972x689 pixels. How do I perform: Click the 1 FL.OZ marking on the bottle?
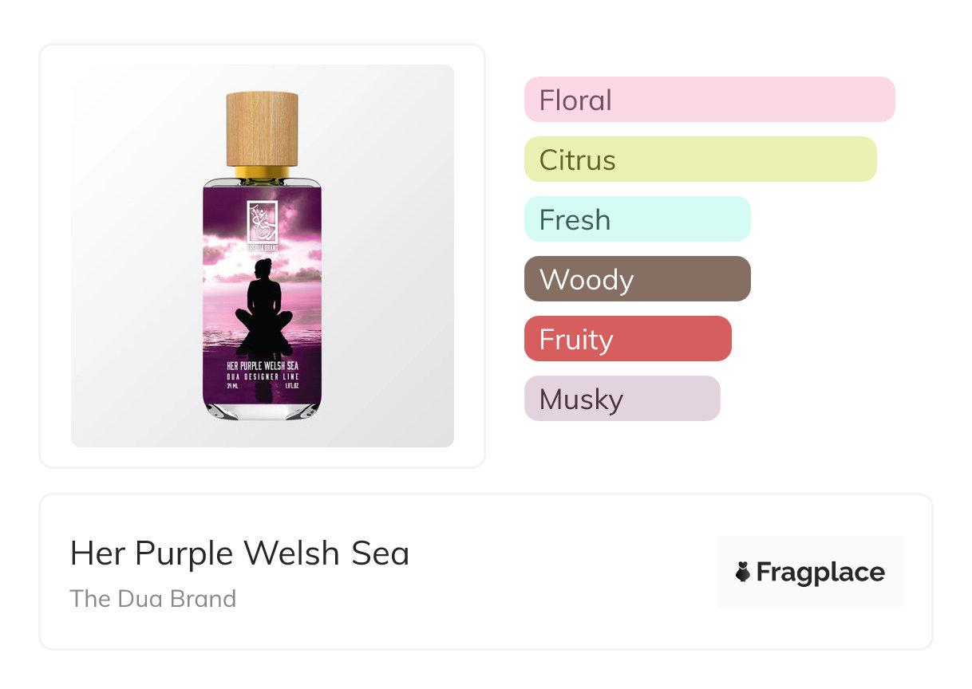(x=292, y=386)
